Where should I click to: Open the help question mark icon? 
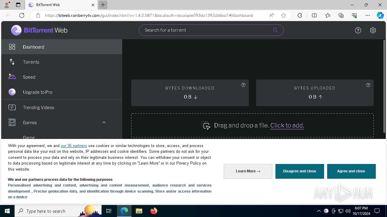(358, 30)
